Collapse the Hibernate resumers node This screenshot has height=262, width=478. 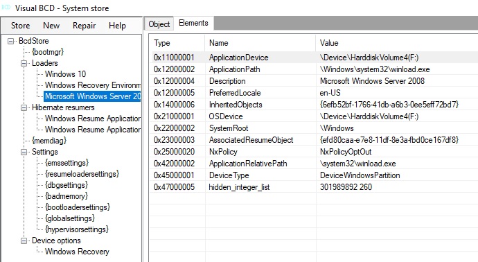[24, 107]
